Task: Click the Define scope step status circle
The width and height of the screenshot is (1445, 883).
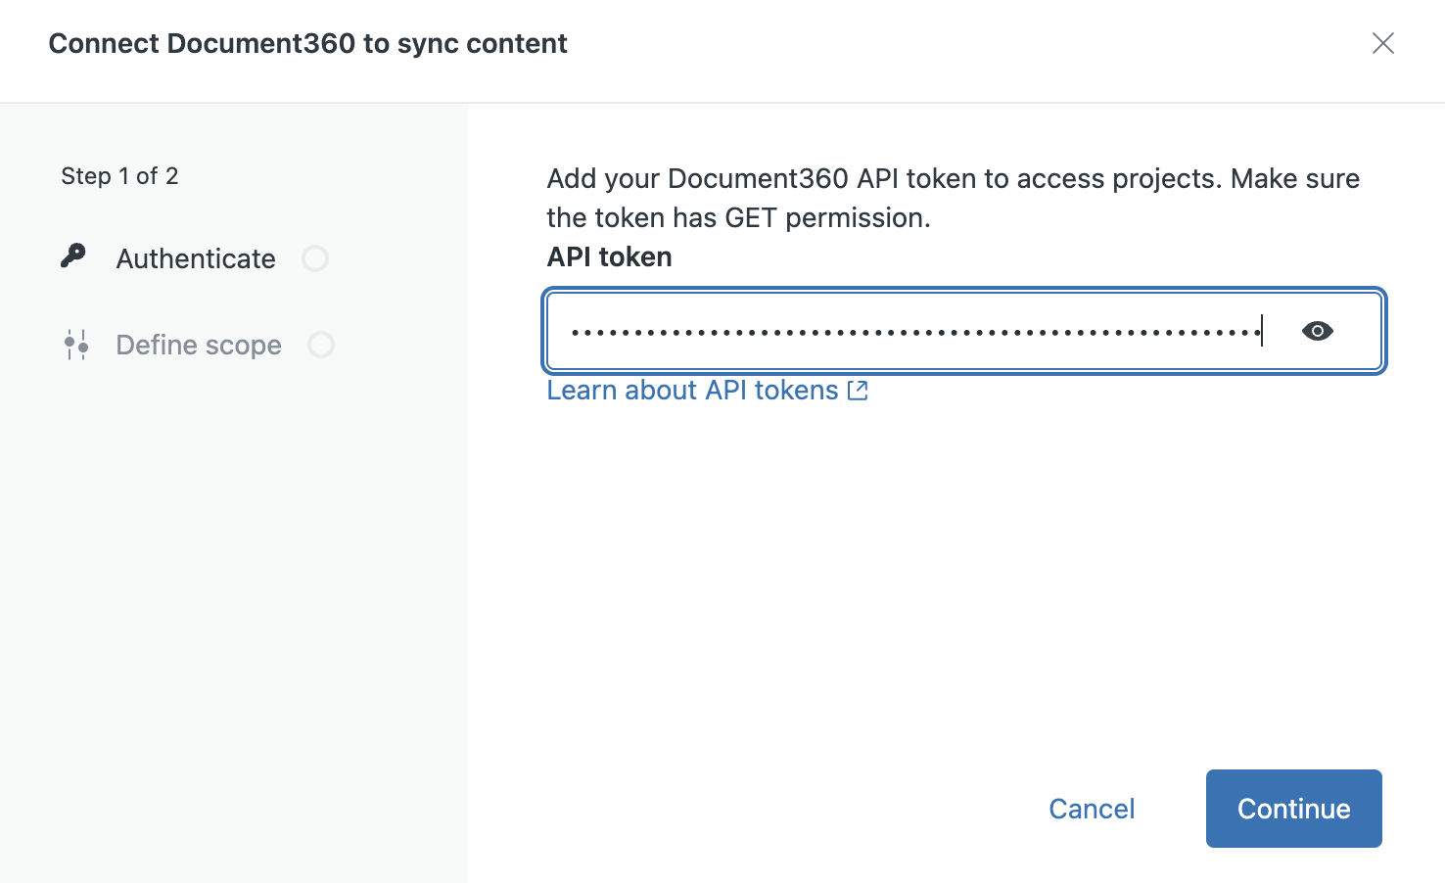Action: coord(321,345)
